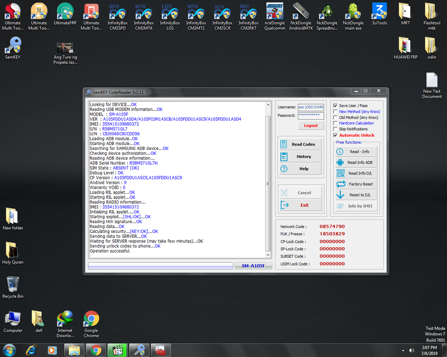
Task: Toggle Save User / Pass checkbox
Action: click(x=335, y=106)
